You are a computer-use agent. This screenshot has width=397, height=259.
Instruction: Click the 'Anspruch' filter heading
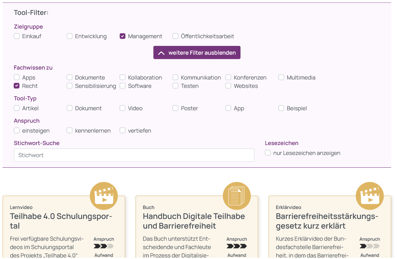[x=27, y=121]
